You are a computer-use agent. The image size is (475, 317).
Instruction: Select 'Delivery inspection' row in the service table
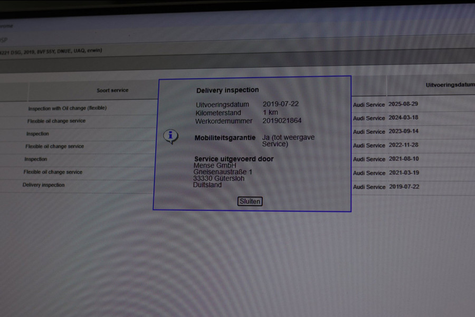coord(43,185)
